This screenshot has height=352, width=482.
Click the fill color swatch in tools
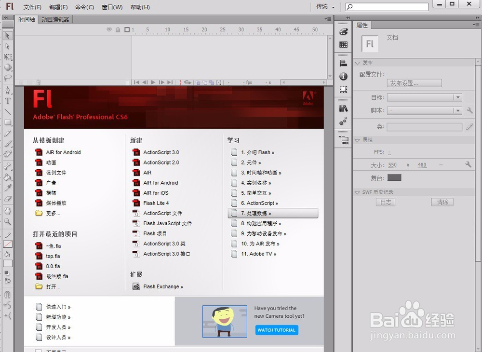point(8,263)
